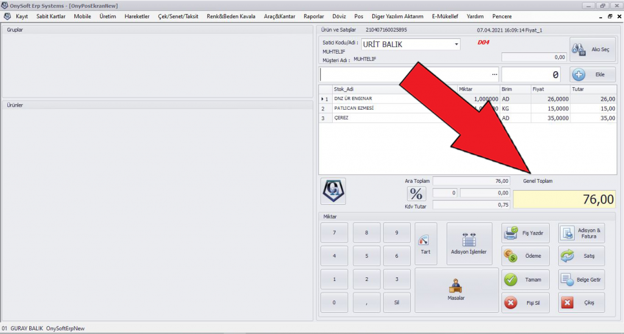Click the percent discount button
Image resolution: width=624 pixels, height=334 pixels.
tap(416, 194)
